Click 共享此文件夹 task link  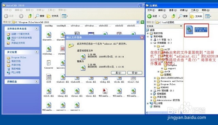(18, 43)
